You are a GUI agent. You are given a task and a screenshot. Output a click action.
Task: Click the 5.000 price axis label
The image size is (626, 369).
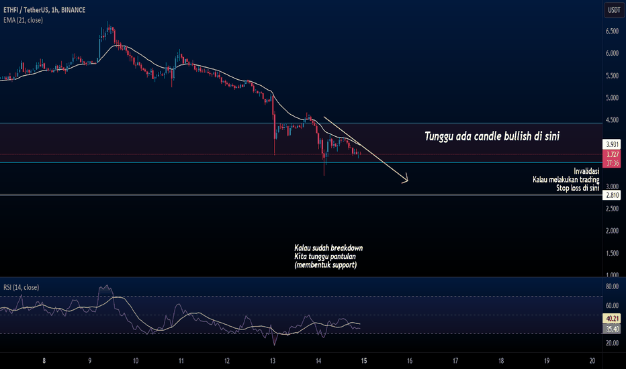click(612, 98)
